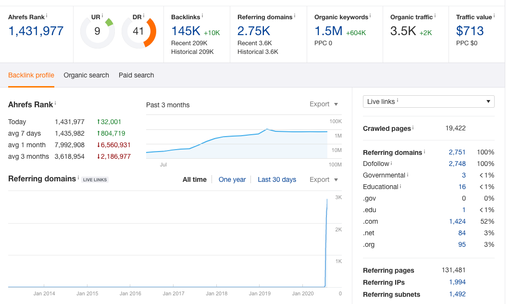Image resolution: width=511 pixels, height=304 pixels.
Task: Select All time chart range
Action: (x=195, y=179)
